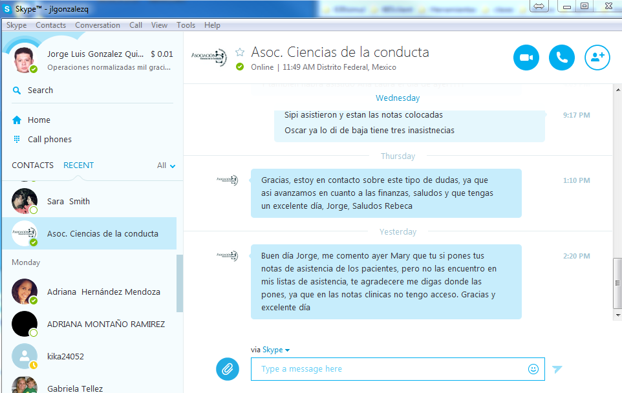Switch to the RECENT tab
Viewport: 622px width, 393px height.
(x=78, y=165)
